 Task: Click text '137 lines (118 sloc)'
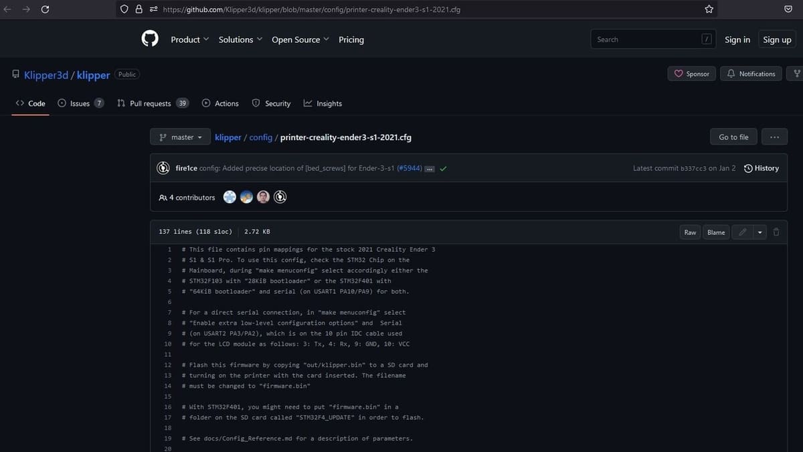[x=195, y=232]
